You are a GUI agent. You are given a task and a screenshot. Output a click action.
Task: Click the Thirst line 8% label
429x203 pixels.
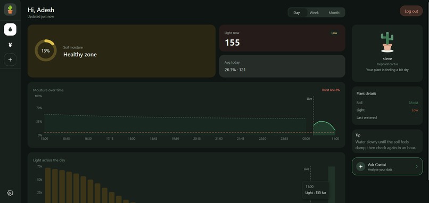pyautogui.click(x=331, y=90)
